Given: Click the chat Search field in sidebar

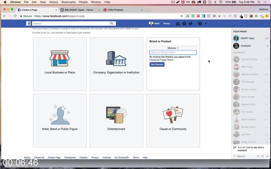Looking at the screenshot, I should pyautogui.click(x=245, y=156).
